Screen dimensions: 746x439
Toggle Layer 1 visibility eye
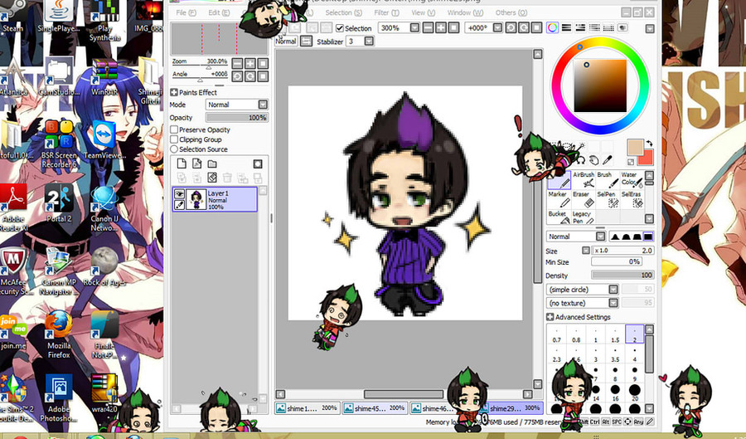[x=179, y=193]
